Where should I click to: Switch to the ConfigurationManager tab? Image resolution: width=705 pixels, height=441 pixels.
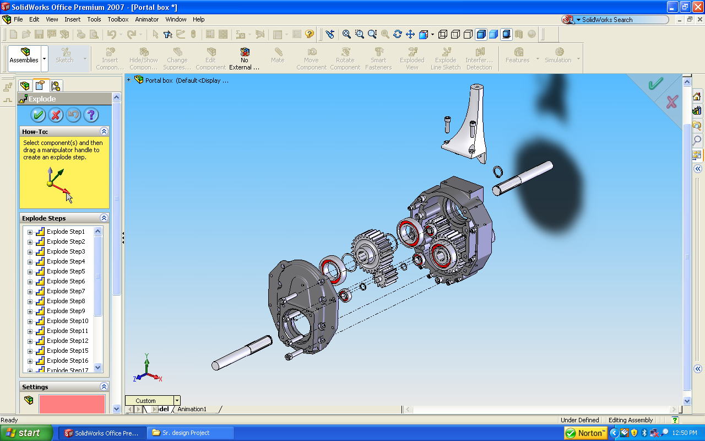pyautogui.click(x=56, y=85)
